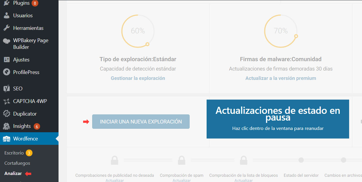This screenshot has height=182, width=362.
Task: Click the Ajustes settings icon
Action: 6,60
